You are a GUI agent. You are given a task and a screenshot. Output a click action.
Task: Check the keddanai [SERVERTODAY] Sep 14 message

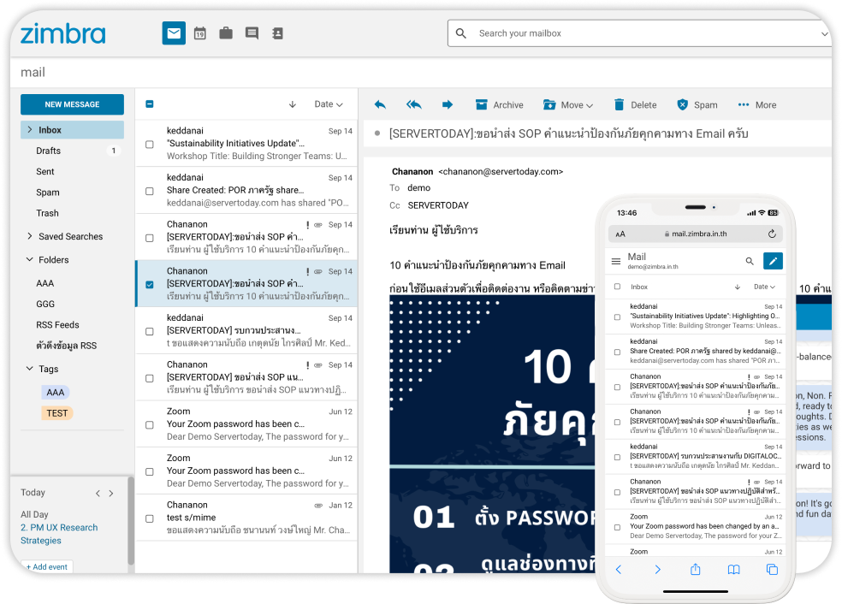click(150, 331)
